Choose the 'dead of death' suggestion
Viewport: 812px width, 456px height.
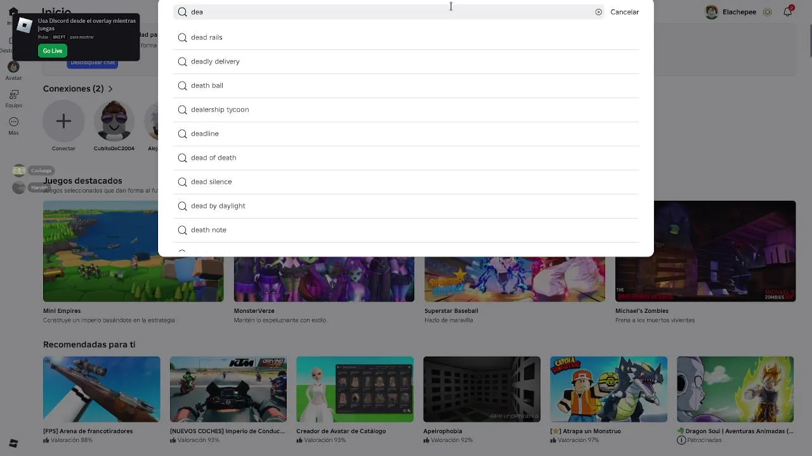click(x=406, y=158)
